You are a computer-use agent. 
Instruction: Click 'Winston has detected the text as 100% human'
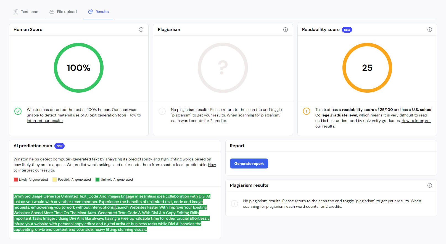tap(68, 110)
